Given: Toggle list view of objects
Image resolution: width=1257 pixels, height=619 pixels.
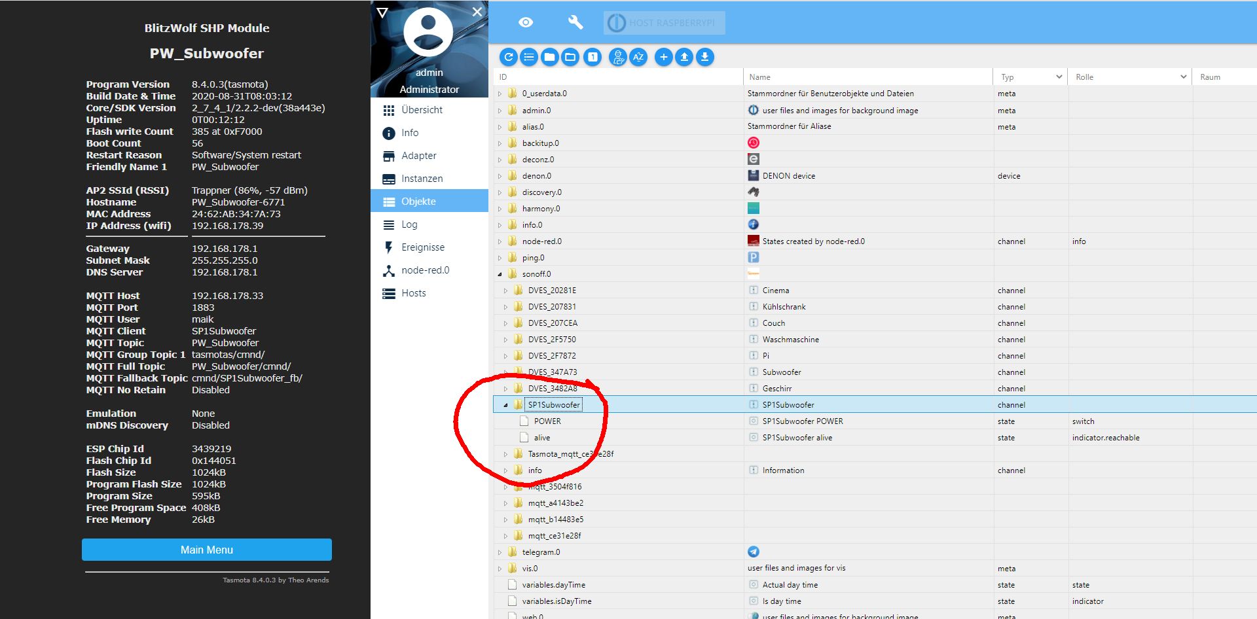Looking at the screenshot, I should 529,57.
